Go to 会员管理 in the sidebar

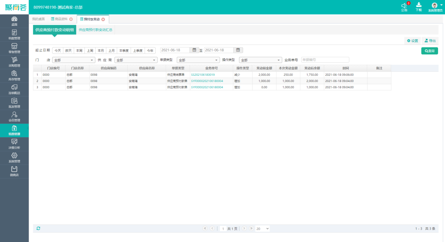[14, 117]
